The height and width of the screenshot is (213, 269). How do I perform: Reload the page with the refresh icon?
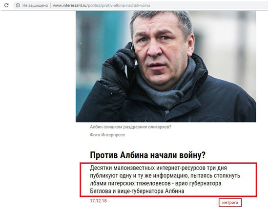(6, 5)
